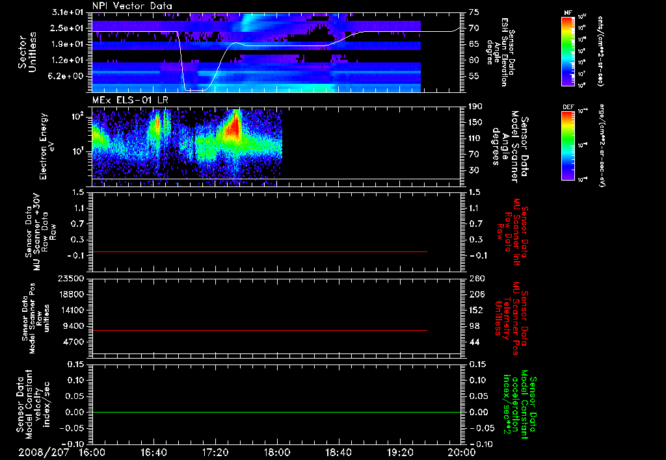Click the '75' sun elevation tick
The height and width of the screenshot is (460, 666).
pyautogui.click(x=473, y=12)
